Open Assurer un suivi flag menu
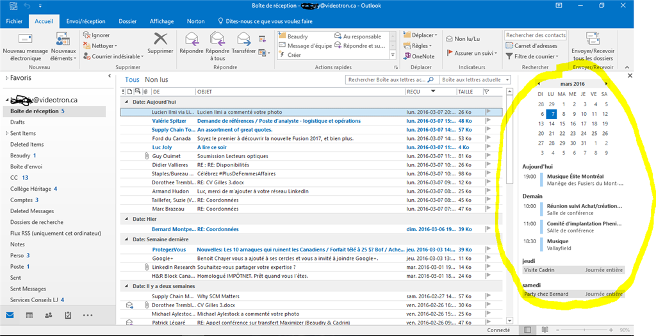This screenshot has height=336, width=656. coord(472,53)
